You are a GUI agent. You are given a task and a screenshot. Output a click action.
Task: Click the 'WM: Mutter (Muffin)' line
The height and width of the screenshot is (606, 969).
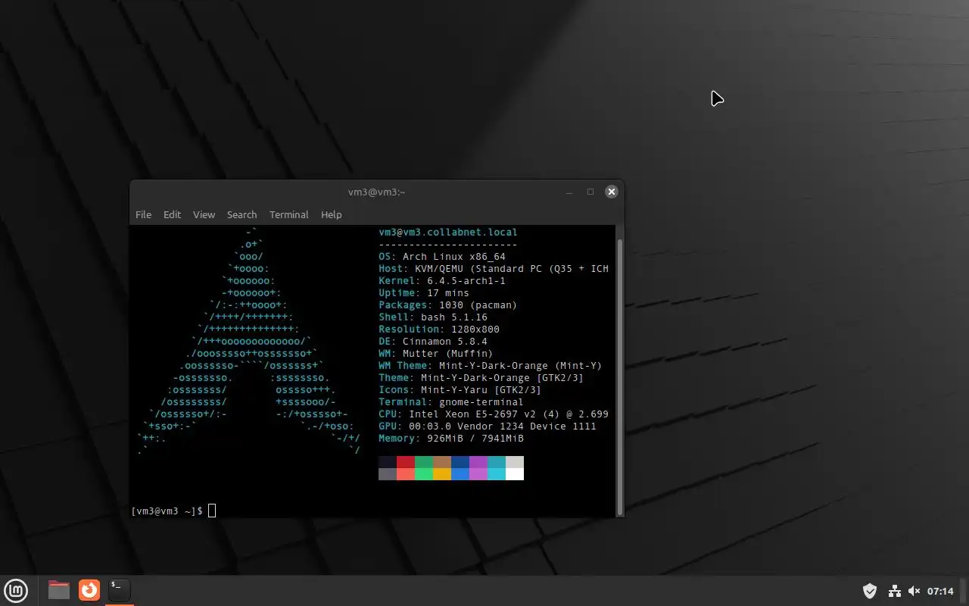tap(436, 354)
